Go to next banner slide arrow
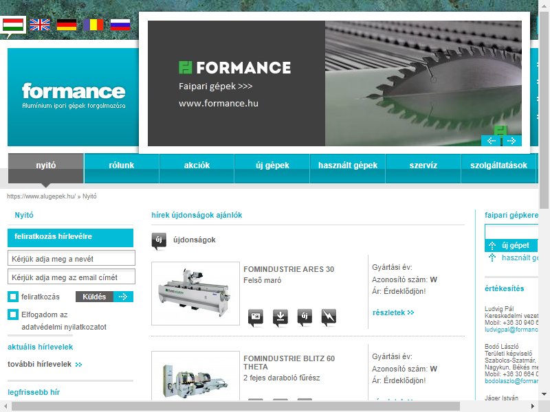 click(x=511, y=141)
